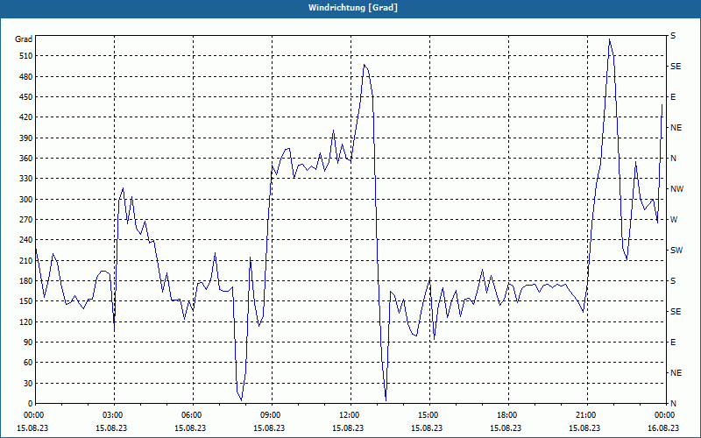Click the 420 y-axis value

(x=26, y=117)
